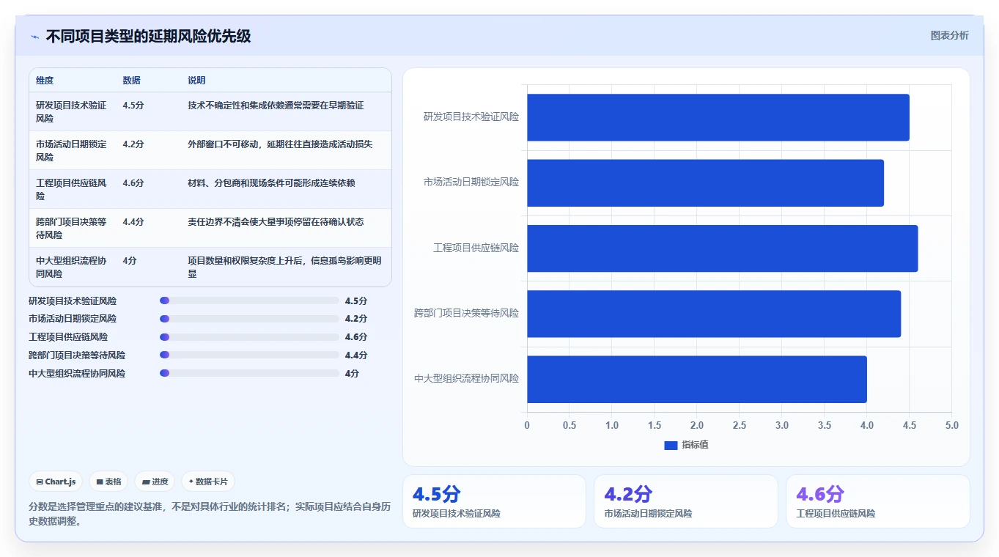This screenshot has height=557, width=999.
Task: Click the x-axis tick label 2.5
Action: (x=739, y=426)
